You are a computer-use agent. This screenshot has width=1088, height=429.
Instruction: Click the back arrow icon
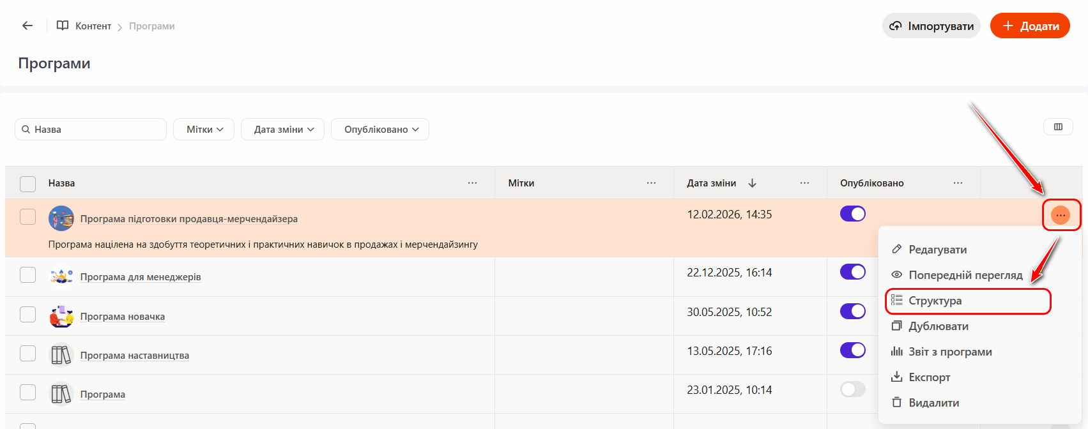(27, 26)
